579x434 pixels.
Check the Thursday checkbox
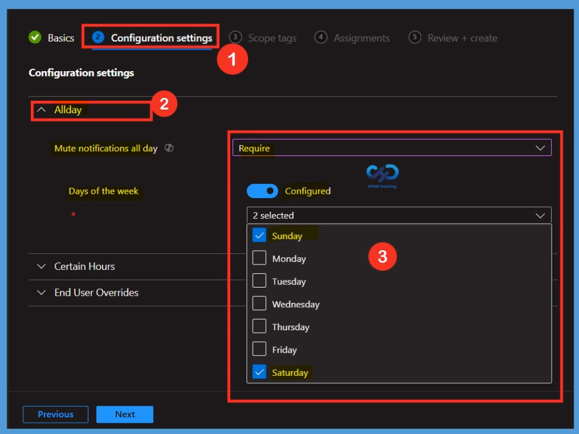coord(259,326)
